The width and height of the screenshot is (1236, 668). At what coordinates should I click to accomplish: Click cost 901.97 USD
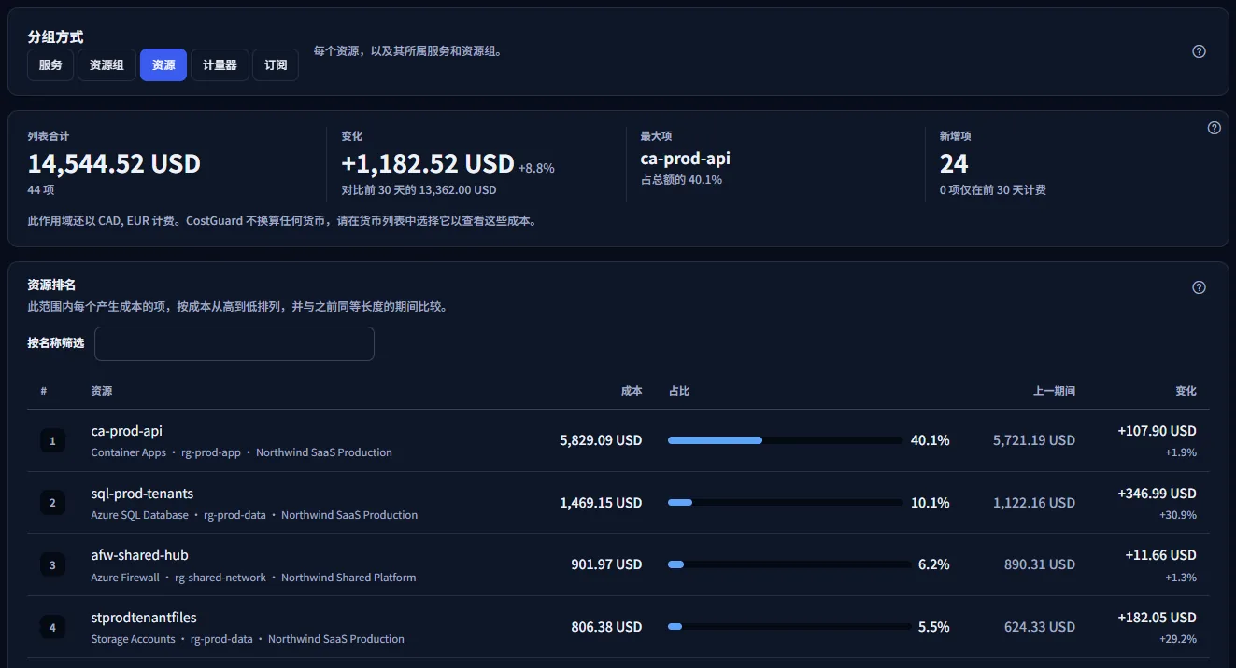606,564
